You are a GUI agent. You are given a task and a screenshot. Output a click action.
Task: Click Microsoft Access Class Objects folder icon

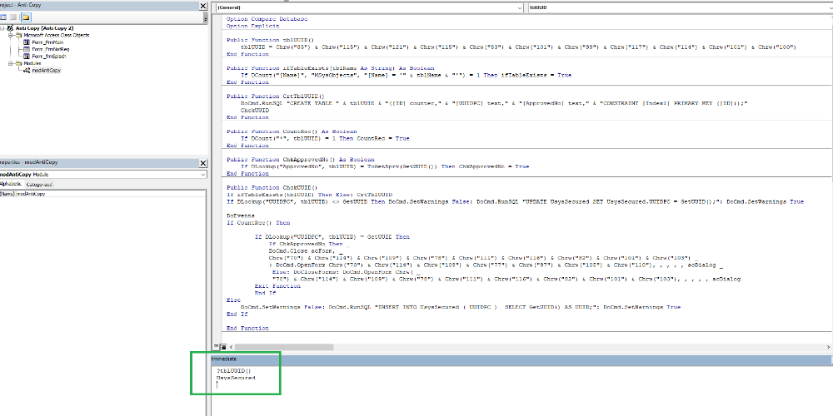(x=19, y=35)
